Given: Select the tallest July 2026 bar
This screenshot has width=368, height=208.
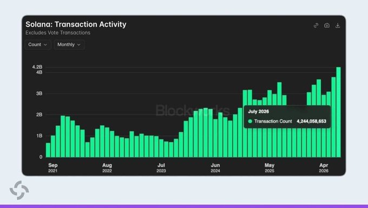Looking at the screenshot, I should [338, 112].
